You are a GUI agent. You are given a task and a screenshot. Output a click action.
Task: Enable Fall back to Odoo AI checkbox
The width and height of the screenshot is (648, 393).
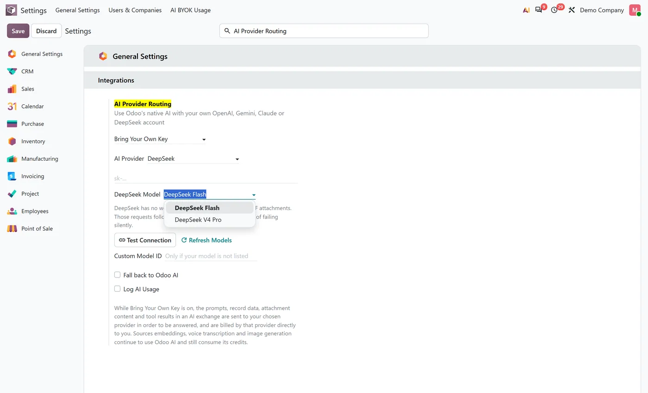click(x=118, y=275)
